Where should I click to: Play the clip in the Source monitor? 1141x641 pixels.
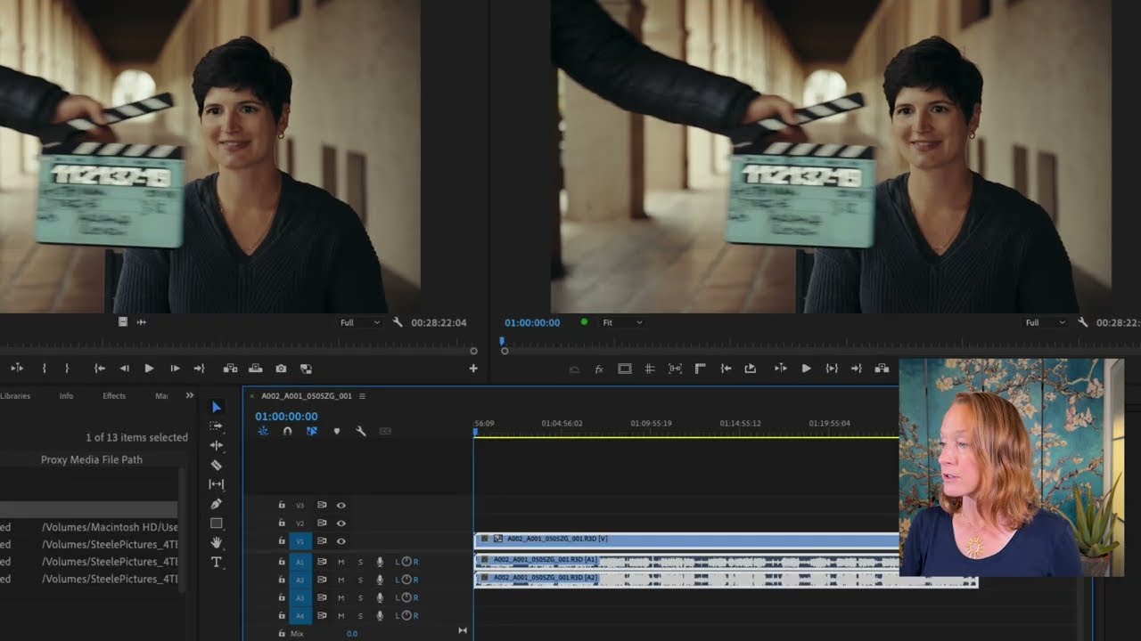coord(149,369)
